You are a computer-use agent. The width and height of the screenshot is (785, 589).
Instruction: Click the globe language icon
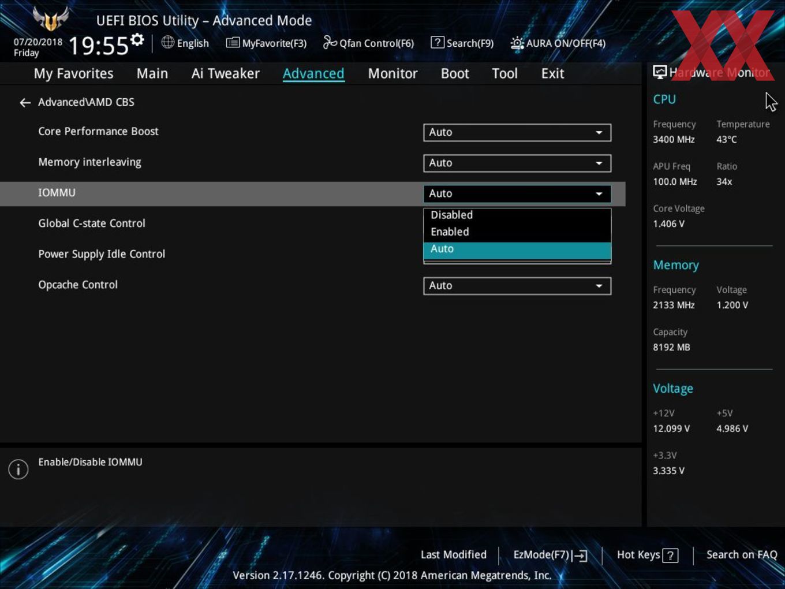click(x=168, y=42)
